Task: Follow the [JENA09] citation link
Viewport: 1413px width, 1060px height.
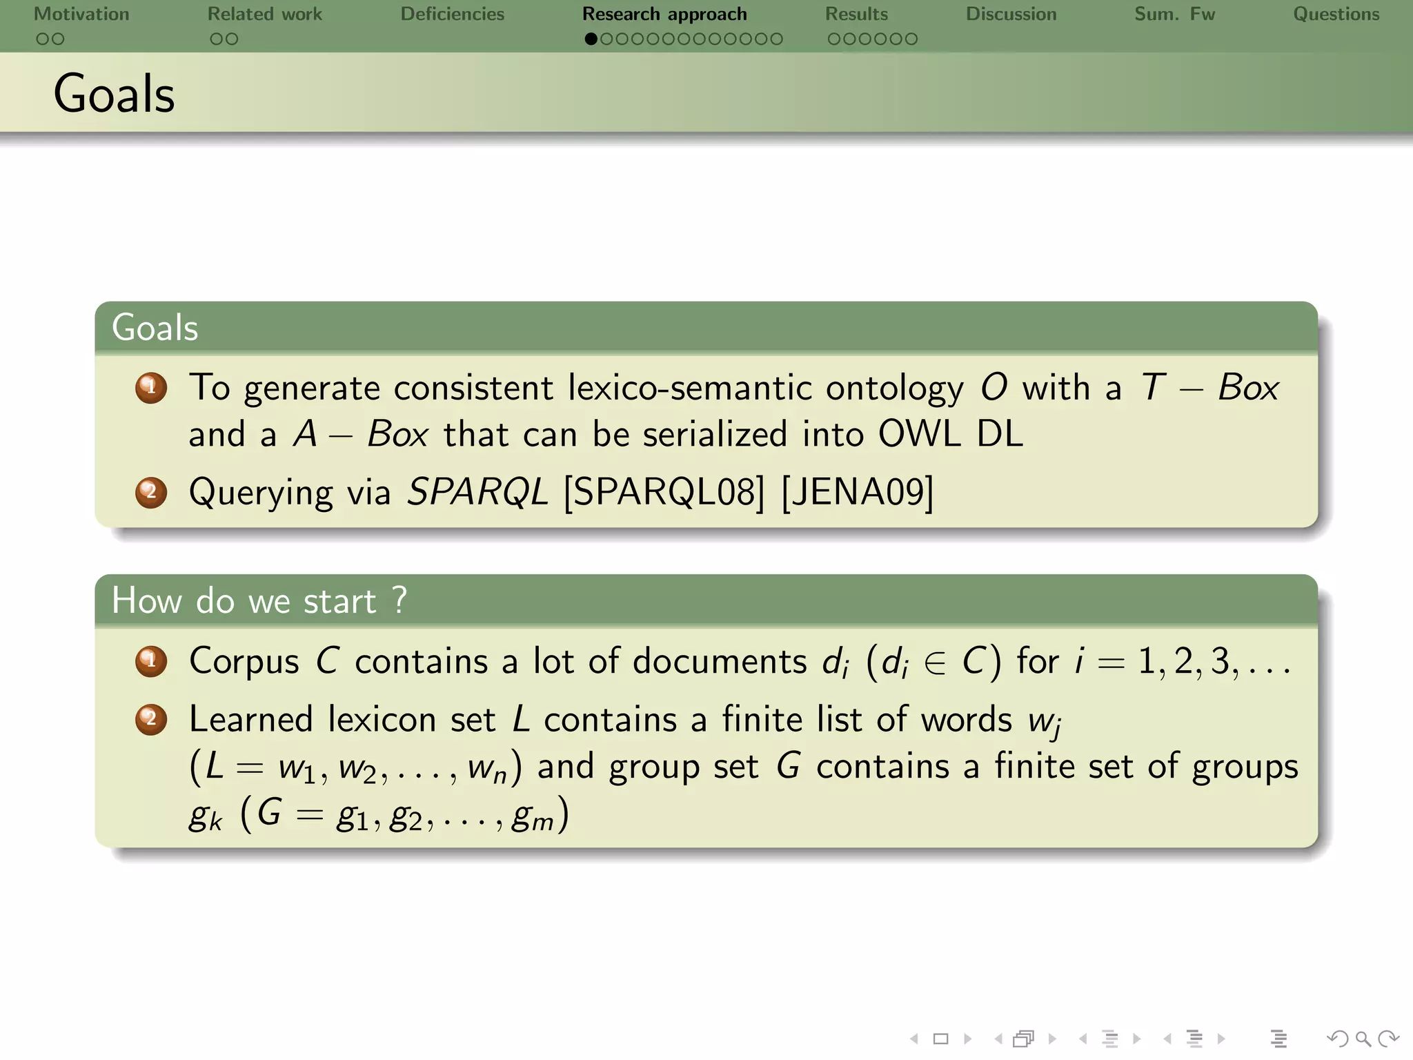Action: 858,493
